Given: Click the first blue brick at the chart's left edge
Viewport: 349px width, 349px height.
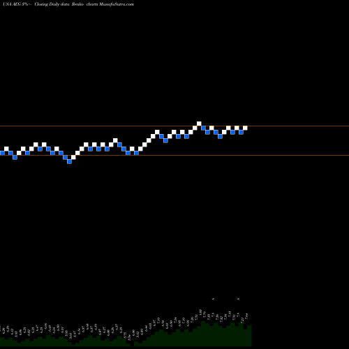Looking at the screenshot, I should pyautogui.click(x=2, y=153).
